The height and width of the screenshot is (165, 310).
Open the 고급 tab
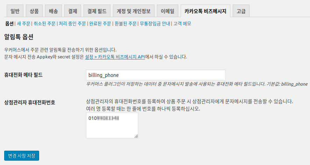click(x=241, y=11)
